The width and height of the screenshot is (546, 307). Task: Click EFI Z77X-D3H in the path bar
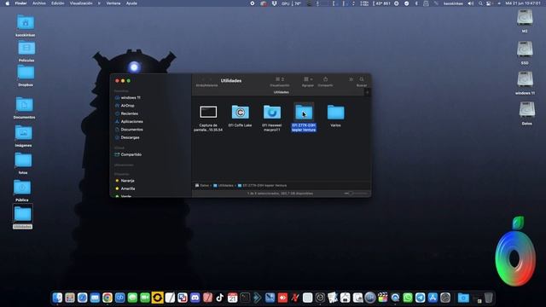tap(262, 186)
